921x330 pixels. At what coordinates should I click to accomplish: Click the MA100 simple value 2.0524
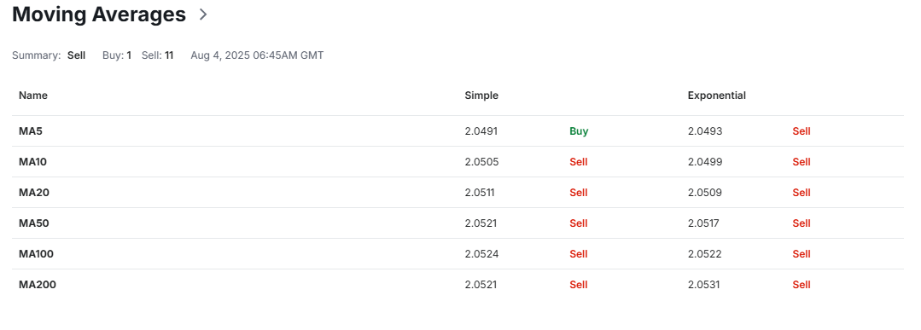pos(481,253)
